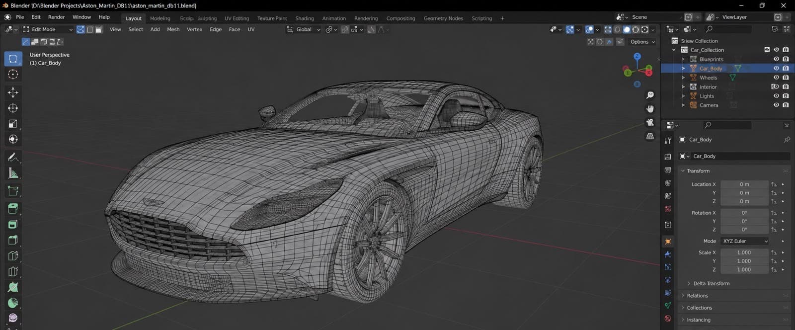Switch to Modeling workspace tab
Screen dimensions: 795x330
point(160,18)
